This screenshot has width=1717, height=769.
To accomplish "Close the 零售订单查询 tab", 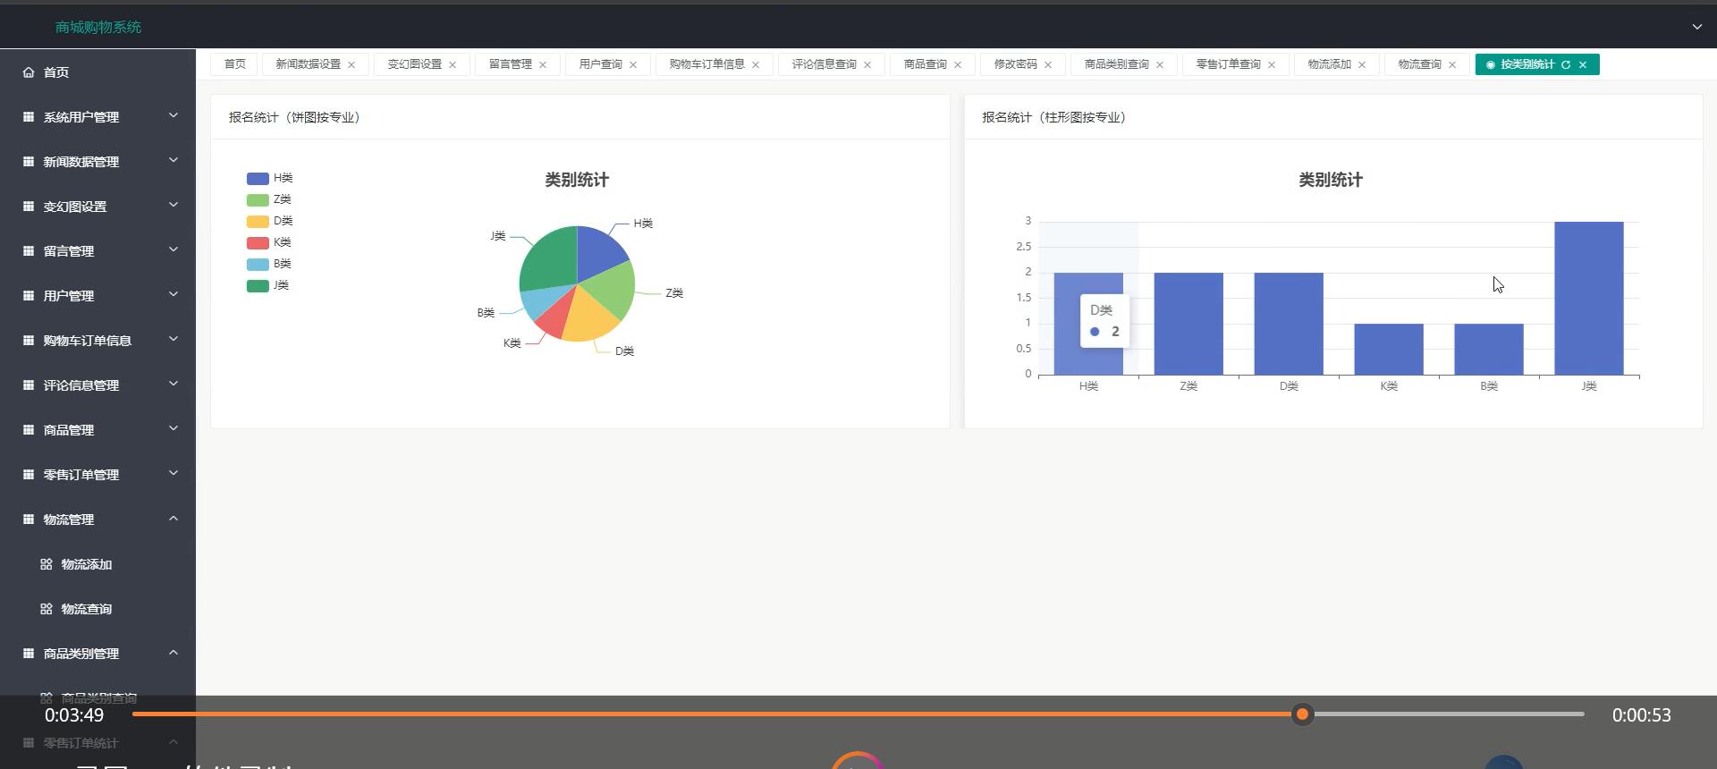I will pyautogui.click(x=1272, y=64).
